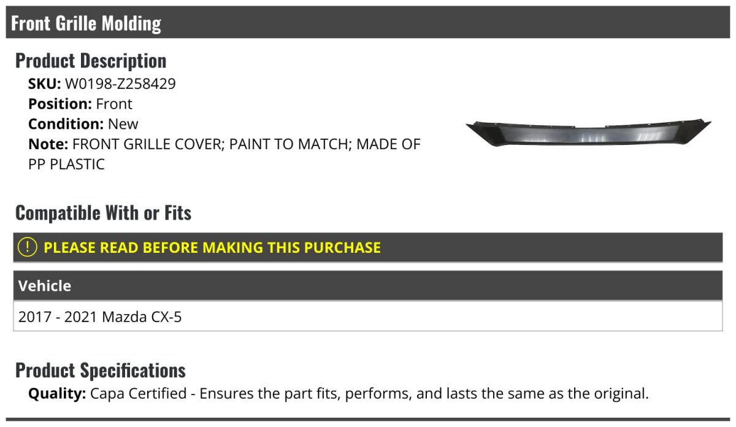
Task: Click the PLEASE READ BEFORE MAKING THIS PURCHASE text
Action: 212,248
